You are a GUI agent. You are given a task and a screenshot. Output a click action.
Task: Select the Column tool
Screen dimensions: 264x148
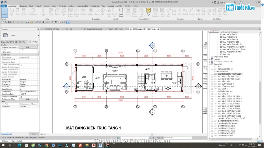click(43, 12)
